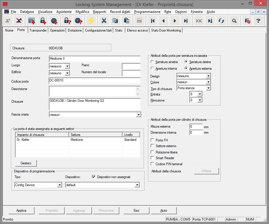Open the Tipo di chiusura dropdown
The width and height of the screenshot is (269, 224).
pyautogui.click(x=208, y=88)
